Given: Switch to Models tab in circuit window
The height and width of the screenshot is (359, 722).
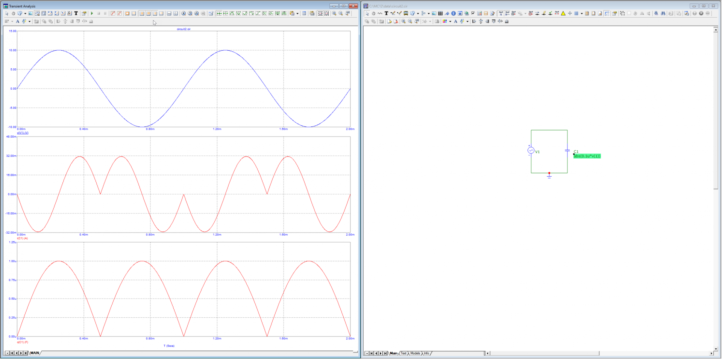Looking at the screenshot, I should tap(415, 353).
